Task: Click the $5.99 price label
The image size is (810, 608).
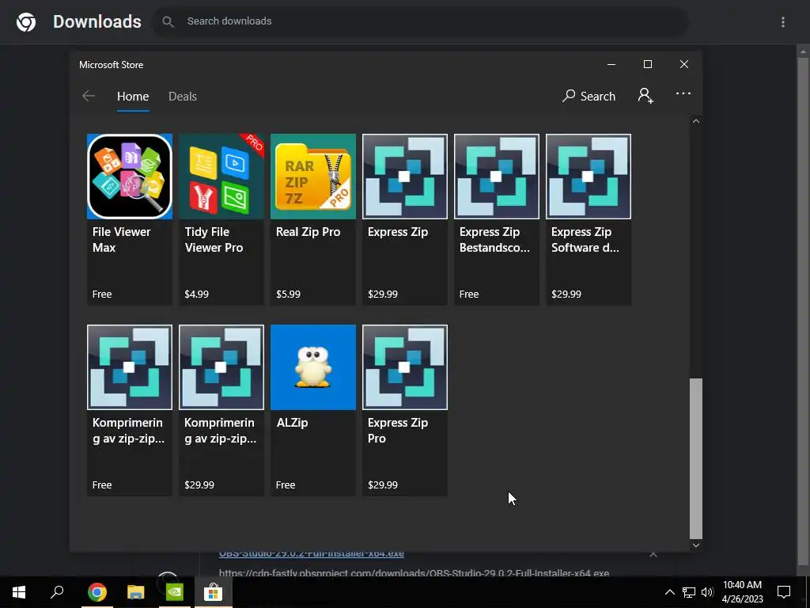Action: click(288, 294)
